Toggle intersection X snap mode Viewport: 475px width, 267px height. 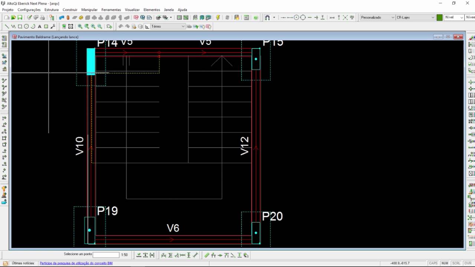pos(345,17)
